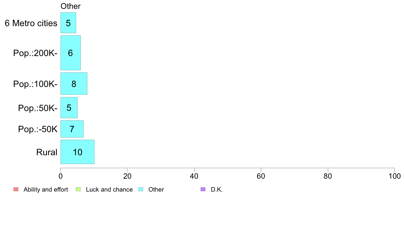Click the 100 tick on x-axis

(x=394, y=176)
